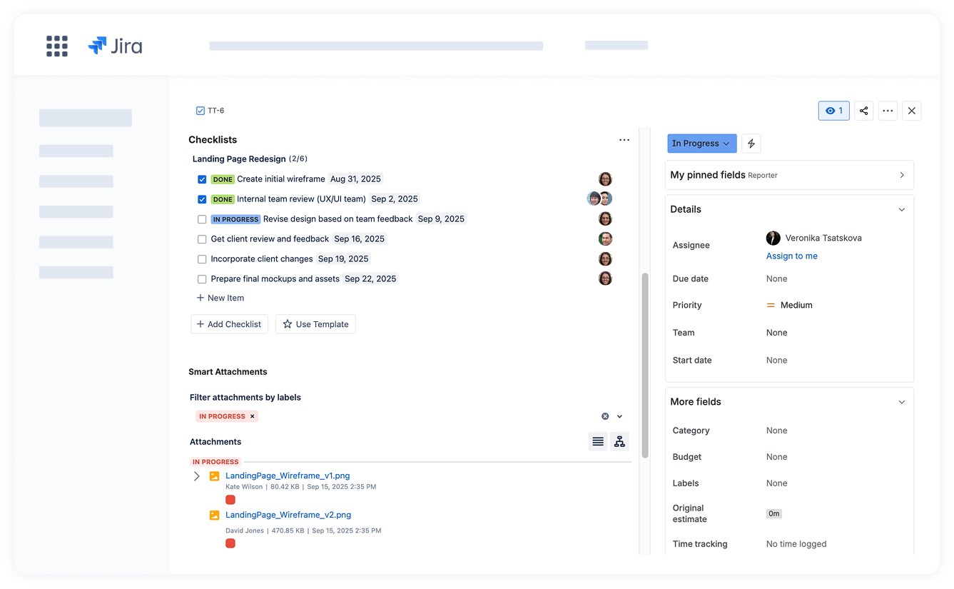Open LandingPage_Wireframe_v1.png attachment link
This screenshot has width=954, height=589.
tap(288, 475)
